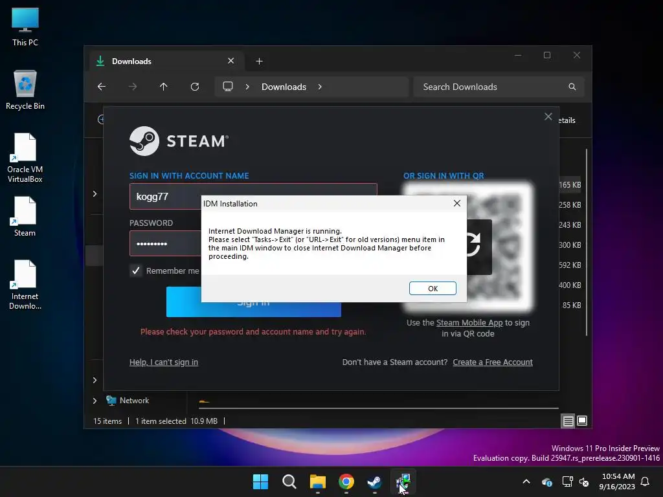Open taskbar Search
663x497 pixels.
(x=289, y=481)
